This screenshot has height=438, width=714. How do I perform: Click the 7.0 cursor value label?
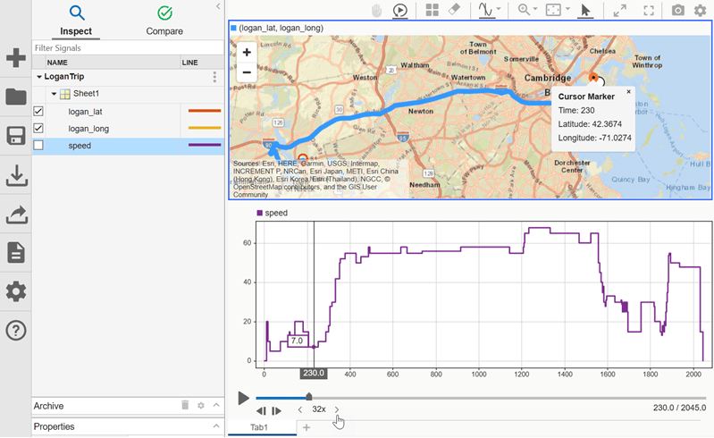pos(298,341)
